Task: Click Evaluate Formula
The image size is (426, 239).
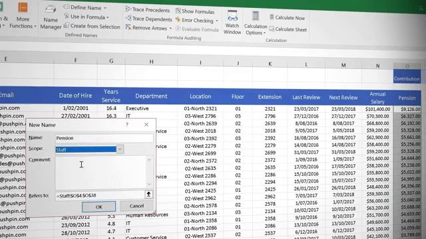Action: pos(197,29)
